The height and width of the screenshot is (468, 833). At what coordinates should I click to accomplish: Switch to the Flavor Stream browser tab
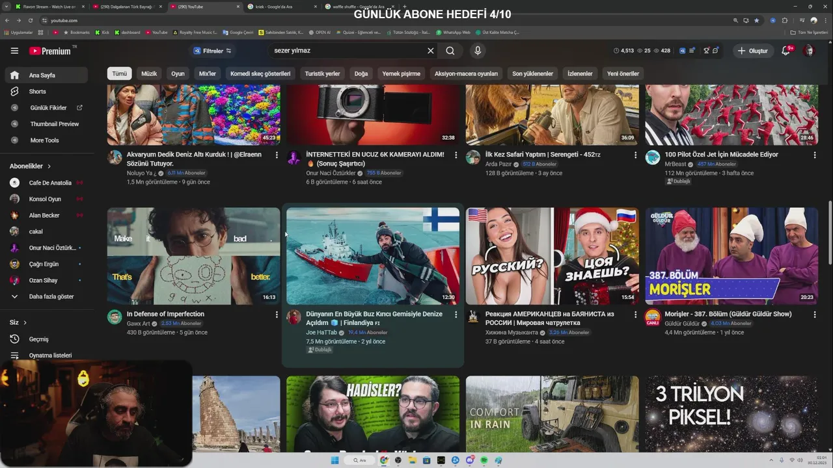pos(49,6)
